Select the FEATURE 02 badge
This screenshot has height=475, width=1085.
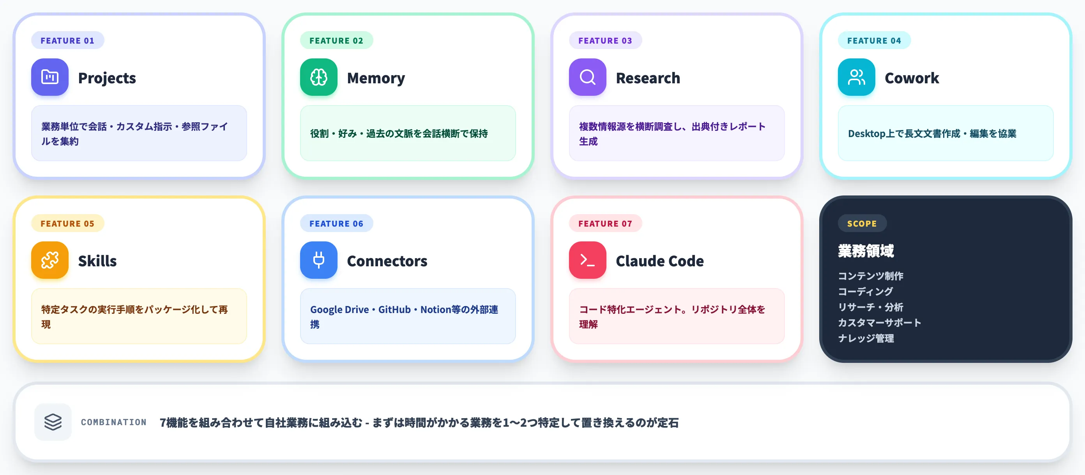336,40
